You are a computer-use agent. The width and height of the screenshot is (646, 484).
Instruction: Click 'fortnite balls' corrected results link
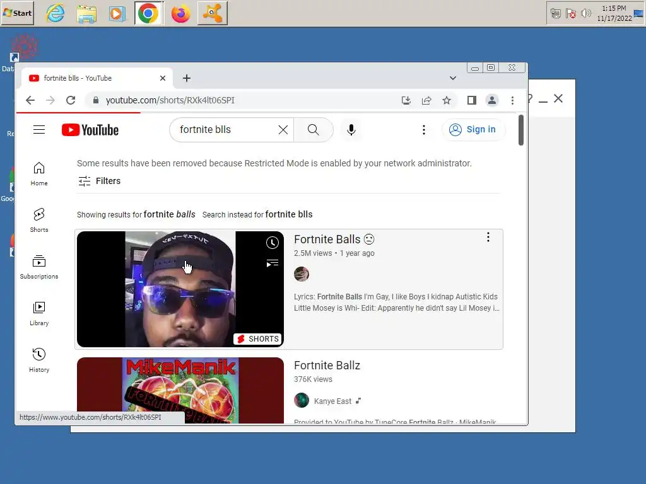169,214
